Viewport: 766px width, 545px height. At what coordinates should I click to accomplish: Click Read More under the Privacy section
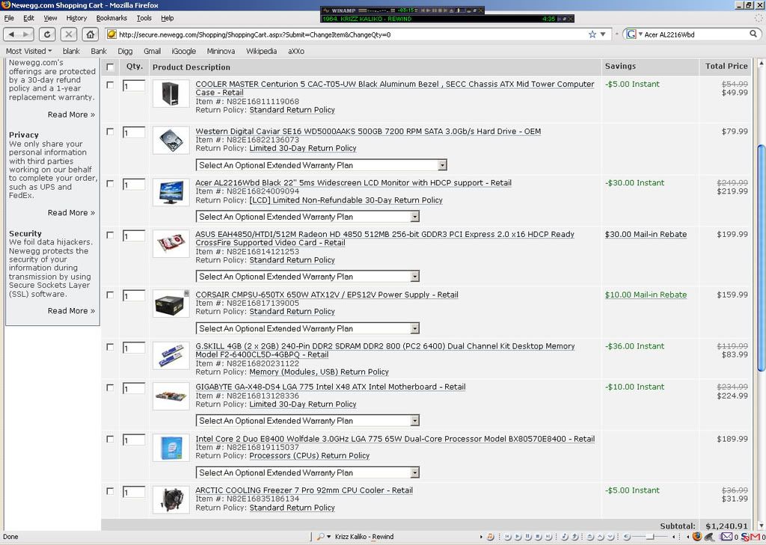click(71, 212)
